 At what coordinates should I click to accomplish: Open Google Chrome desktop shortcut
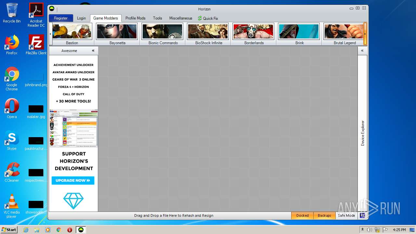pos(12,79)
